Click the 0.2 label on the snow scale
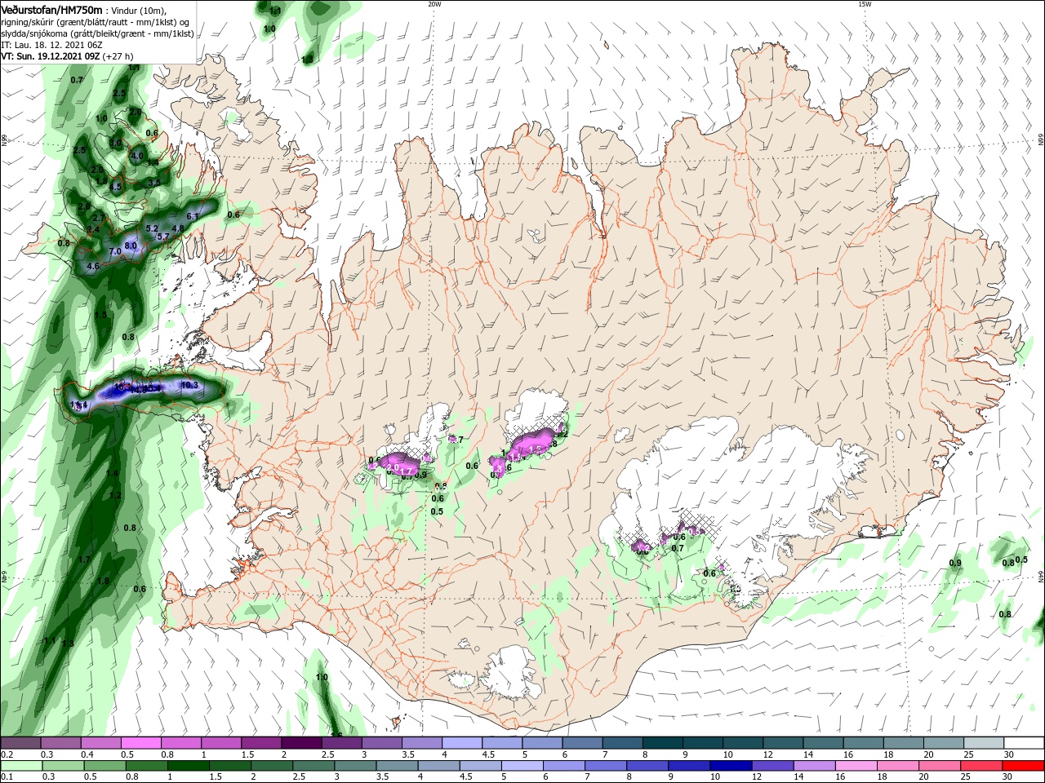The image size is (1045, 783). (7, 754)
